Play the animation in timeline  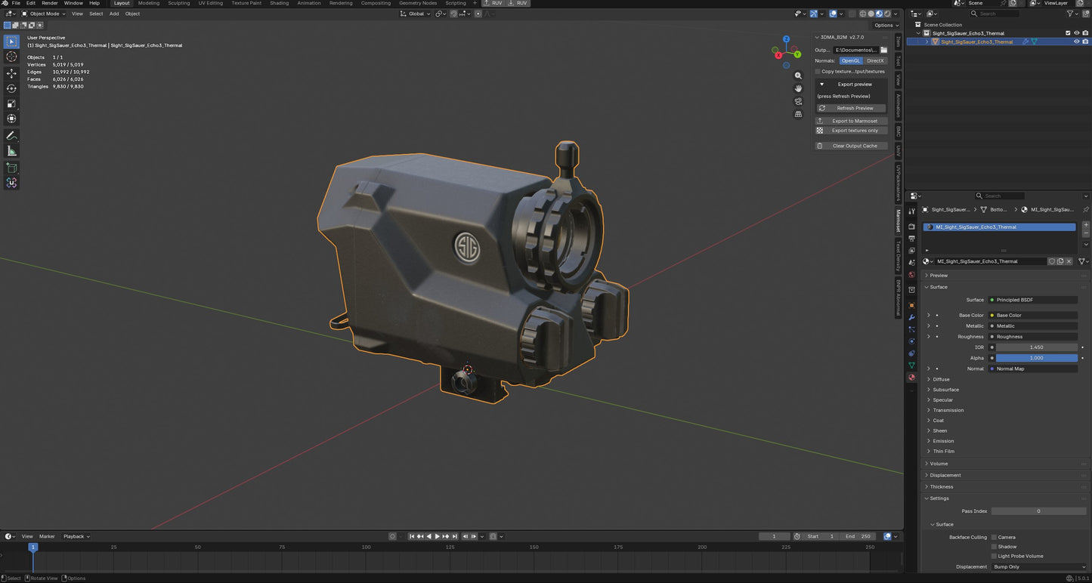pyautogui.click(x=437, y=536)
